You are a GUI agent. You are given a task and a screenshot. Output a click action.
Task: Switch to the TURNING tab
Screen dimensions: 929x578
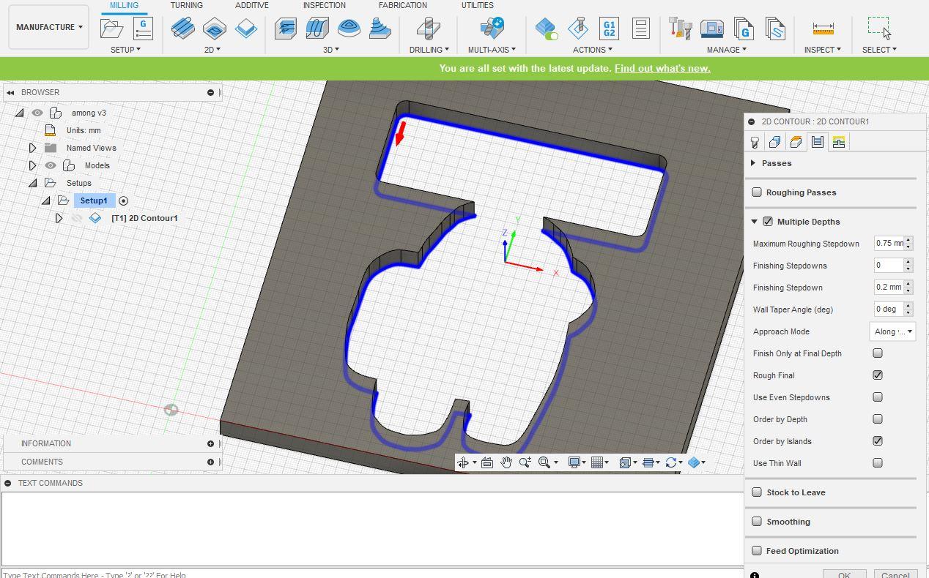[x=187, y=5]
